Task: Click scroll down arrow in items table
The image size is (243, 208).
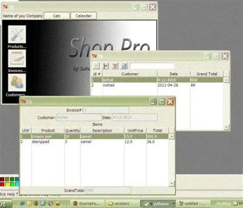Action: click(x=171, y=183)
